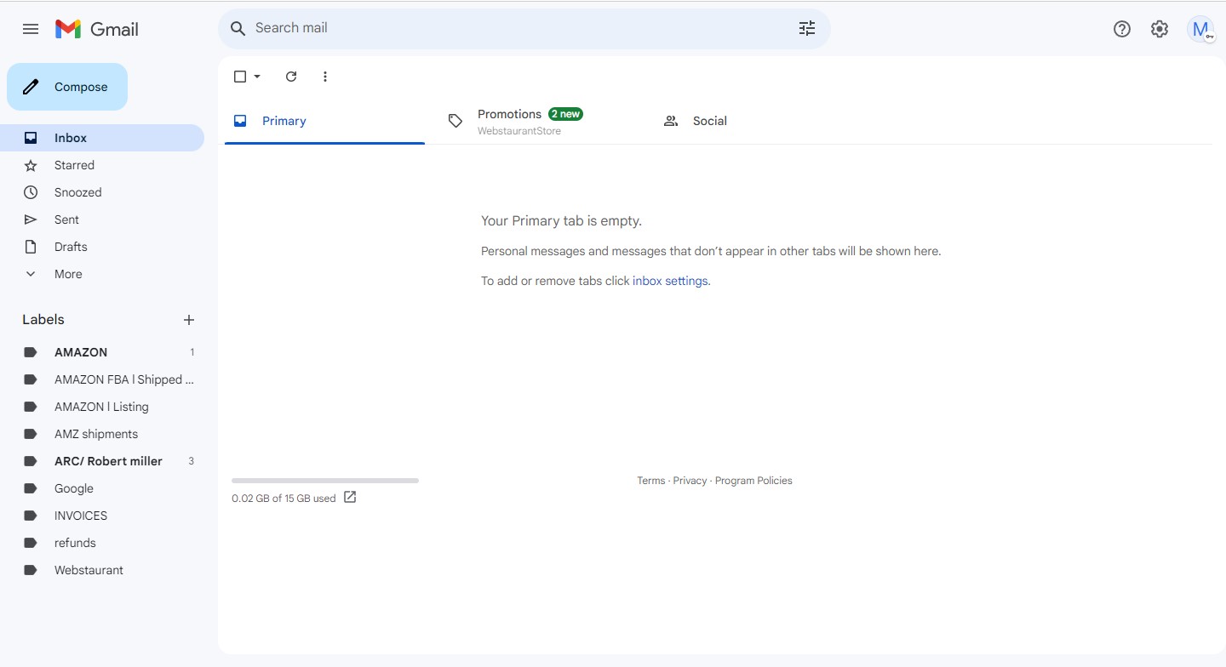
Task: Open the select dropdown arrow
Action: (257, 77)
